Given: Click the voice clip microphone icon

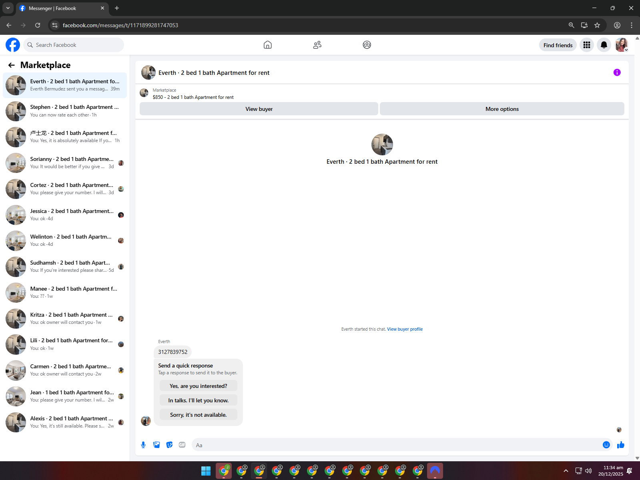Looking at the screenshot, I should 143,445.
